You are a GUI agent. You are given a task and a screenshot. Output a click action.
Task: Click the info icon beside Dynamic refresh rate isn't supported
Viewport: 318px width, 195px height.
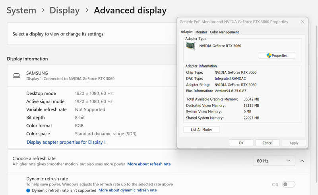pyautogui.click(x=28, y=191)
